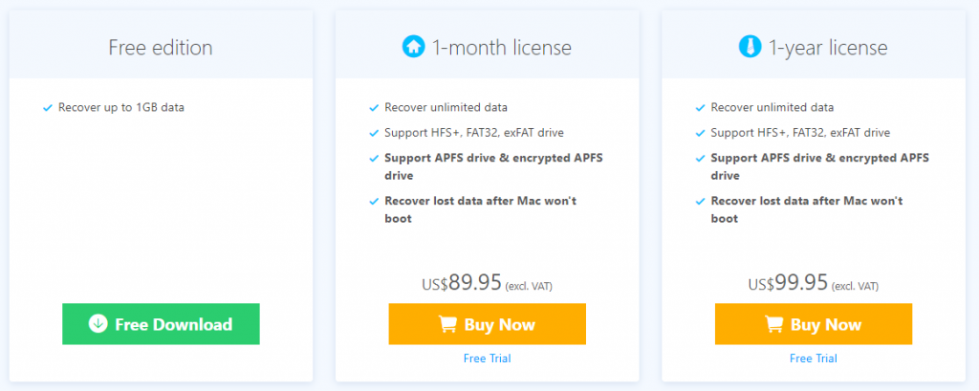Click checkmark next to Recover up to 1GB data
This screenshot has width=979, height=391.
click(48, 108)
